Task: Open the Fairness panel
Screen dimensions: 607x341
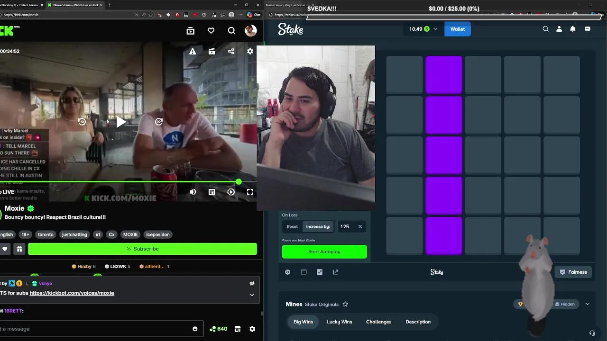Action: pos(573,272)
